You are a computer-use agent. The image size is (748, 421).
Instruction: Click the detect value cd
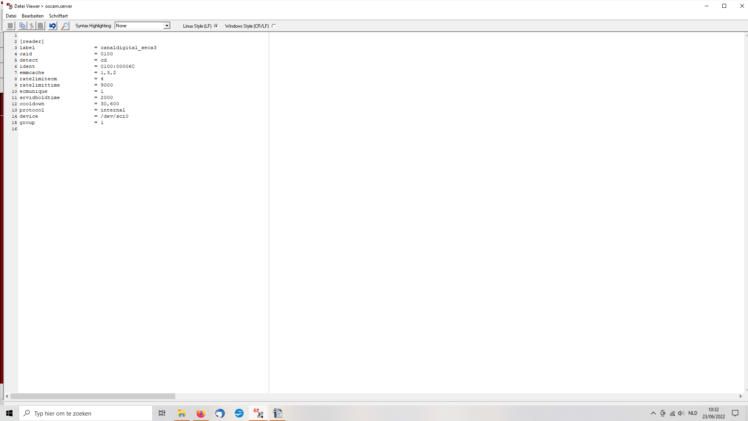coord(104,60)
